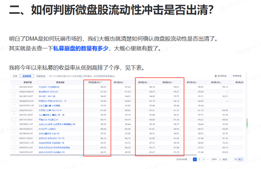The height and width of the screenshot is (169, 261).
Task: Click sort icon on 近6月(%) column
Action: click(173, 82)
